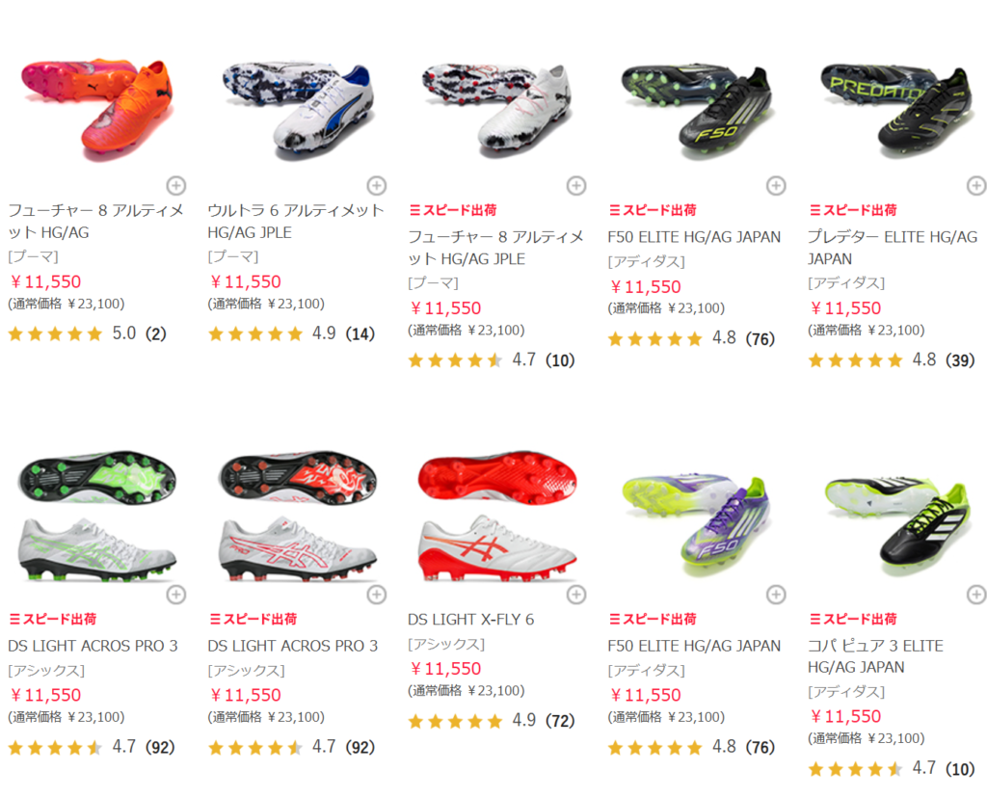The width and height of the screenshot is (987, 798).
Task: Open the purple F50 ELITE boot image
Action: 696,522
